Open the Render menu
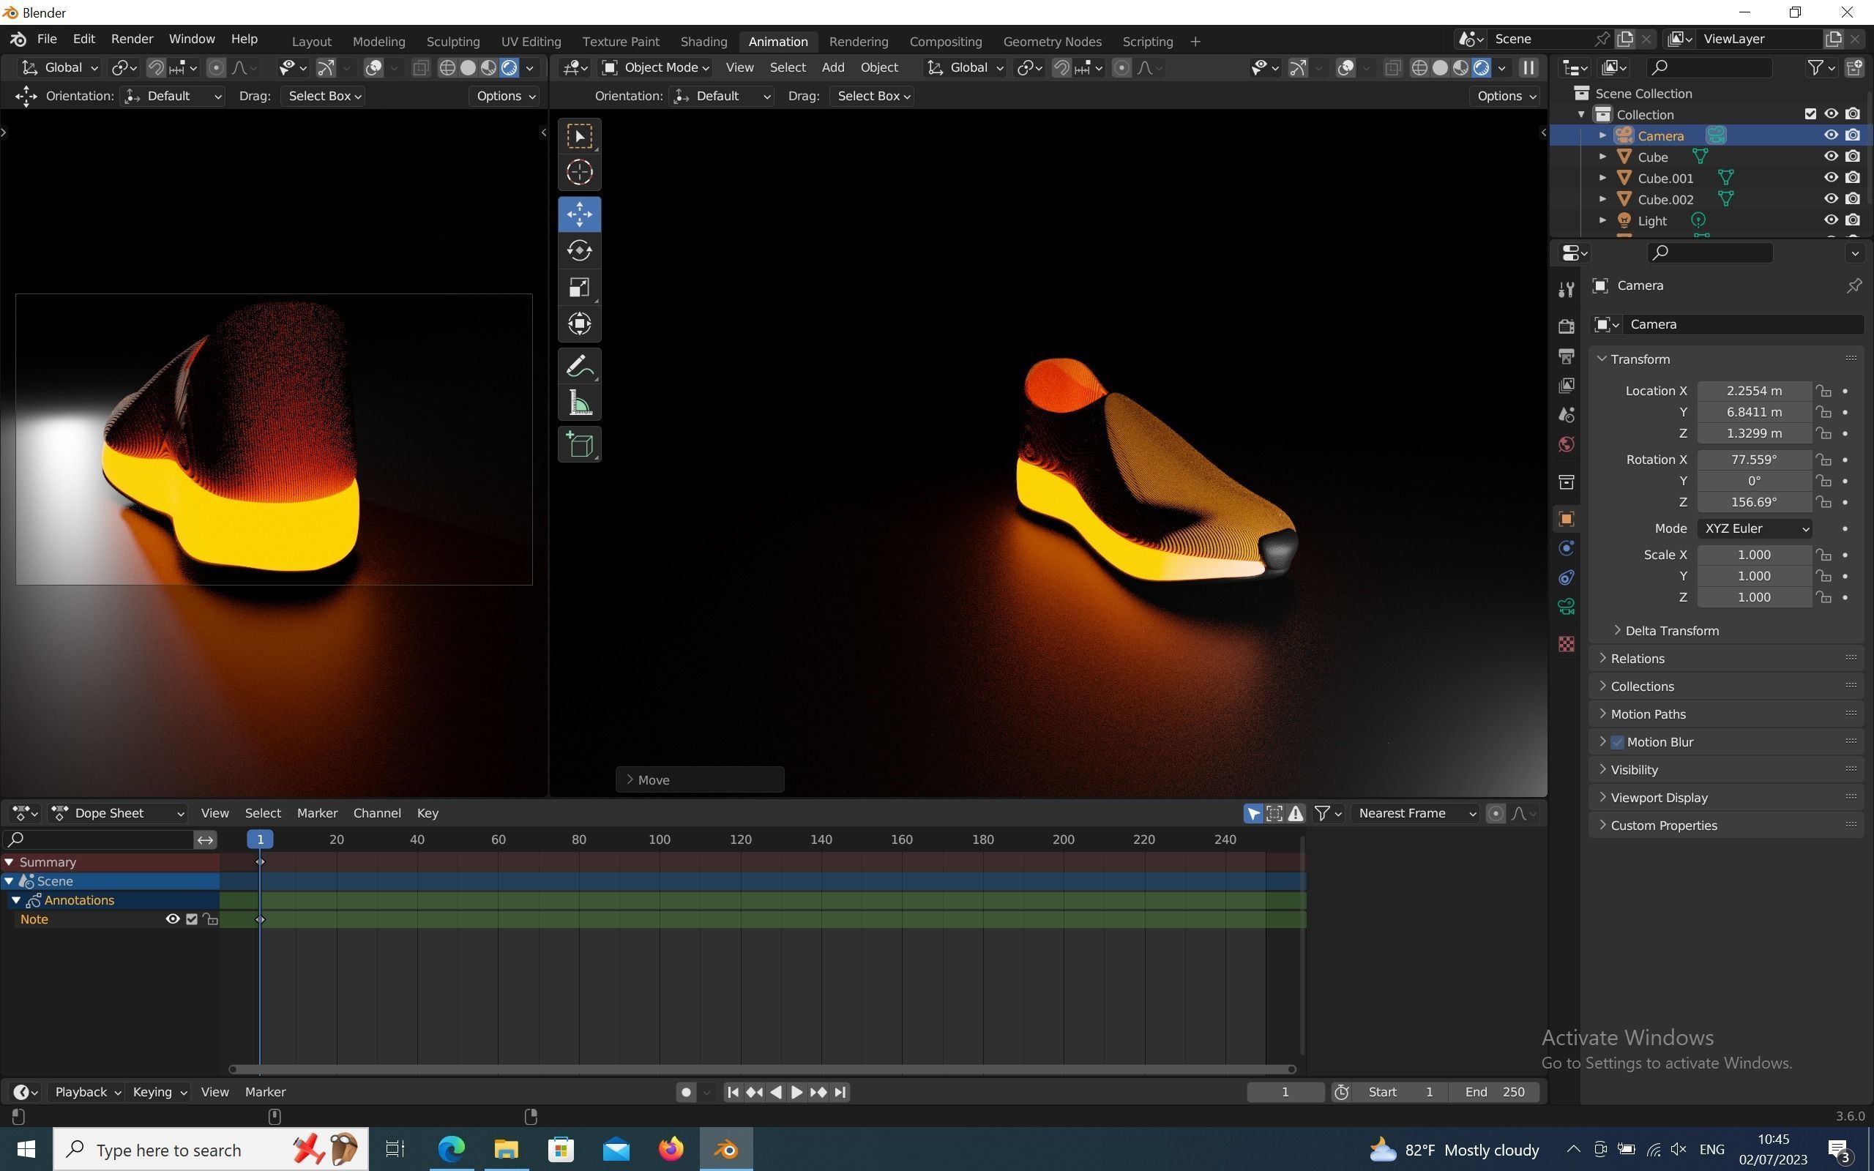The image size is (1874, 1171). (132, 40)
